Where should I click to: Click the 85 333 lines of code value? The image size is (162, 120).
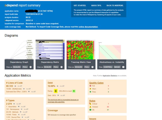[10, 86]
